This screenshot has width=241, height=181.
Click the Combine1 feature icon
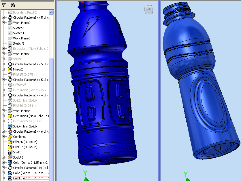pyautogui.click(x=10, y=137)
